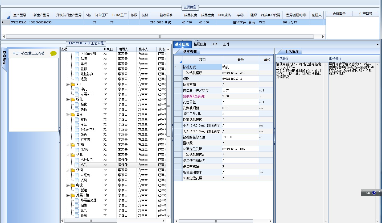Switch to the 基本信息 tab
382x223 pixels.
tap(182, 44)
